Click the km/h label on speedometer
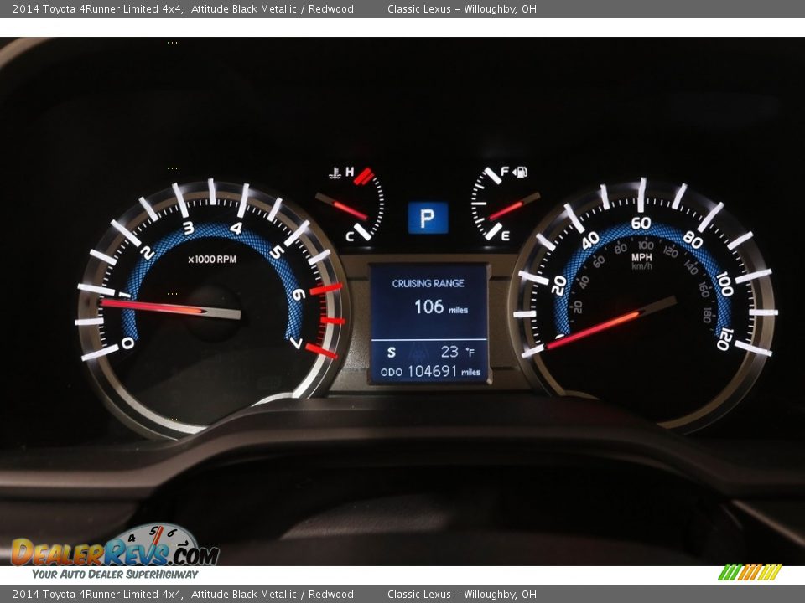 (641, 266)
